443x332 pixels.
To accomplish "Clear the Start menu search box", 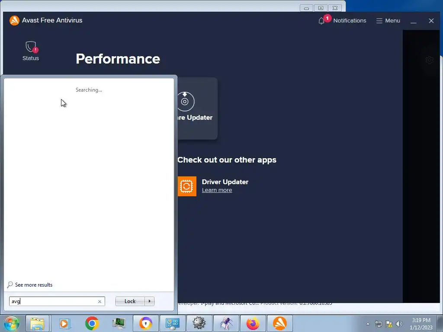I will pos(100,301).
